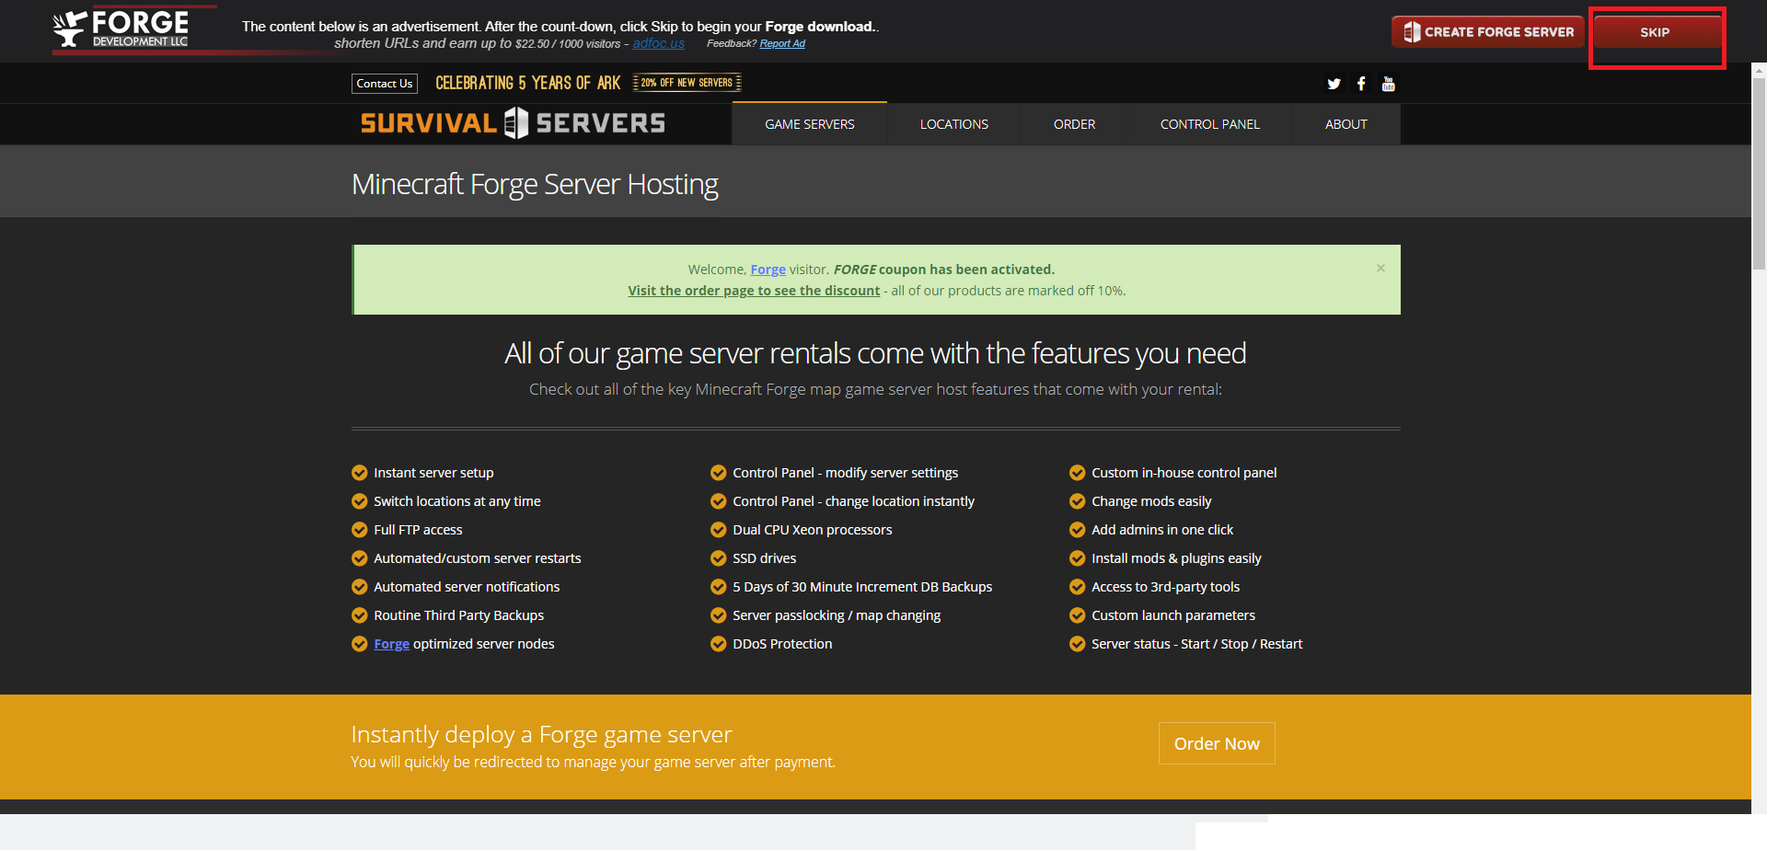Click 'Minecraft Forge Server Hosting' heading

pyautogui.click(x=535, y=184)
